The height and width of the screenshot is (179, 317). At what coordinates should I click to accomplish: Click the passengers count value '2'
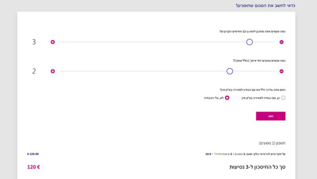click(34, 71)
